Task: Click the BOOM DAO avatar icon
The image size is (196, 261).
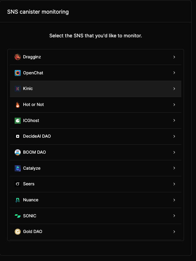Action: point(18,152)
